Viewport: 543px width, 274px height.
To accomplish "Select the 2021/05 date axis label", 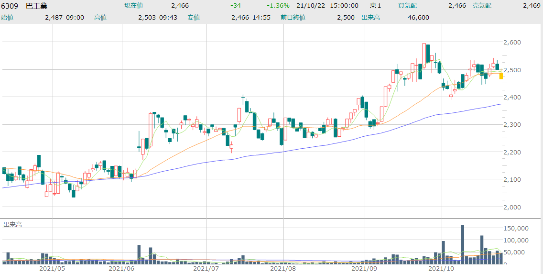I will coord(52,269).
